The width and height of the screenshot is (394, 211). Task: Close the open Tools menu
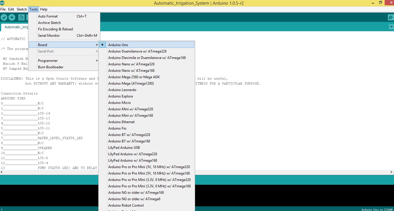click(x=34, y=9)
